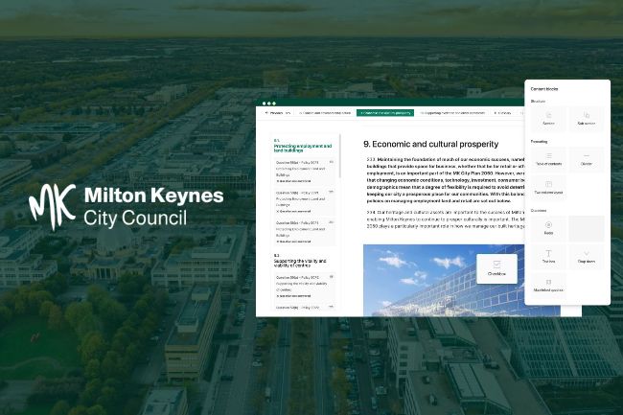Image resolution: width=623 pixels, height=415 pixels.
Task: Add a Drop down question block
Action: [x=586, y=257]
